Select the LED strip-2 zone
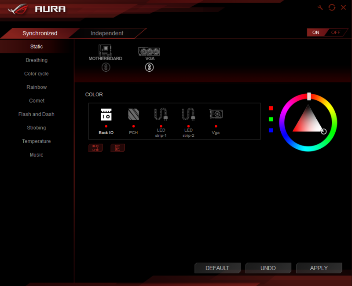The width and height of the screenshot is (352, 286). pos(188,123)
